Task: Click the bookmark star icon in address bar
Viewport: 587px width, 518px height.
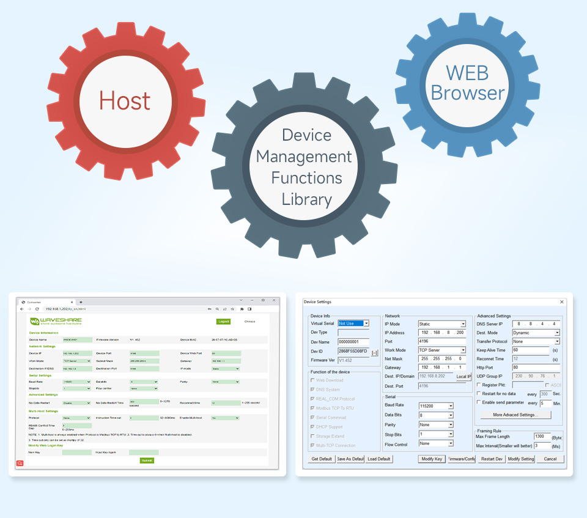Action: [232, 309]
